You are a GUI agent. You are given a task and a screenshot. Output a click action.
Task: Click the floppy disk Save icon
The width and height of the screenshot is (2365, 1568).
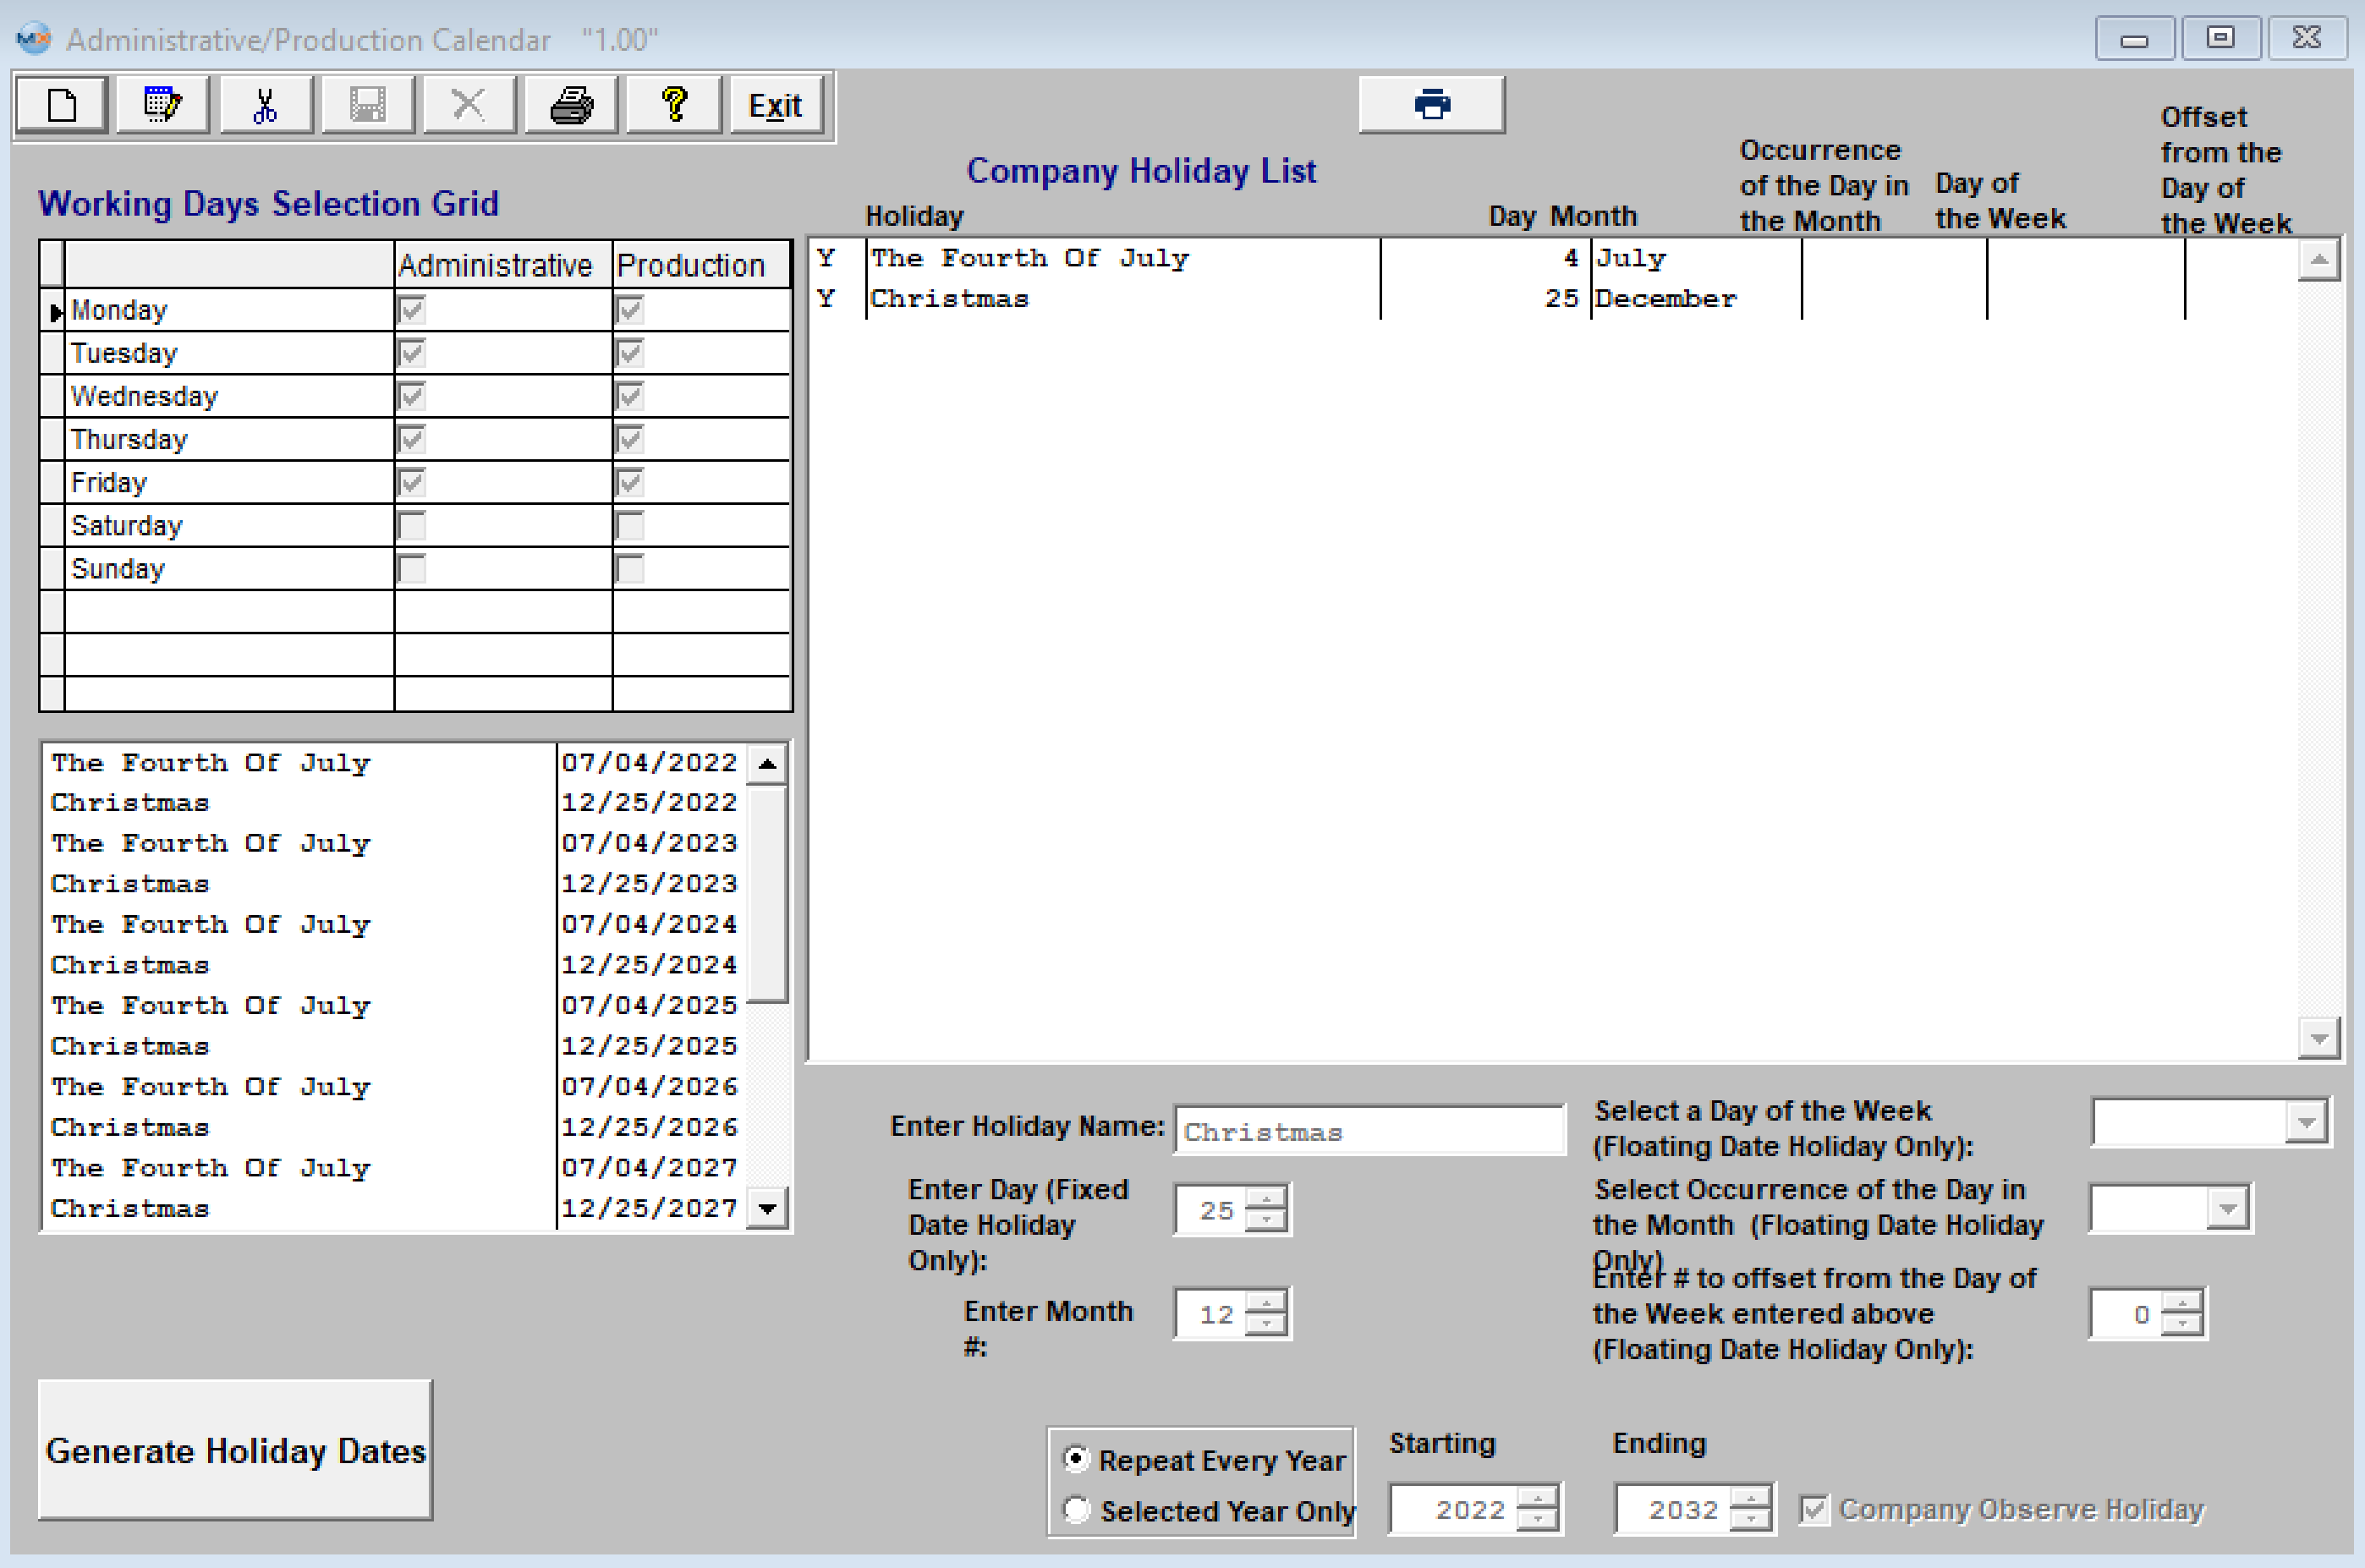367,105
